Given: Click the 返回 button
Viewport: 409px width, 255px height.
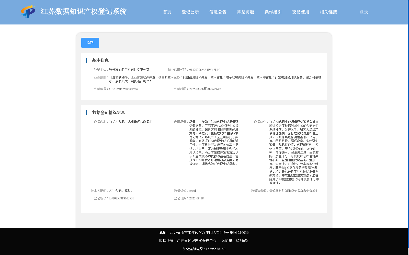Looking at the screenshot, I should 90,43.
